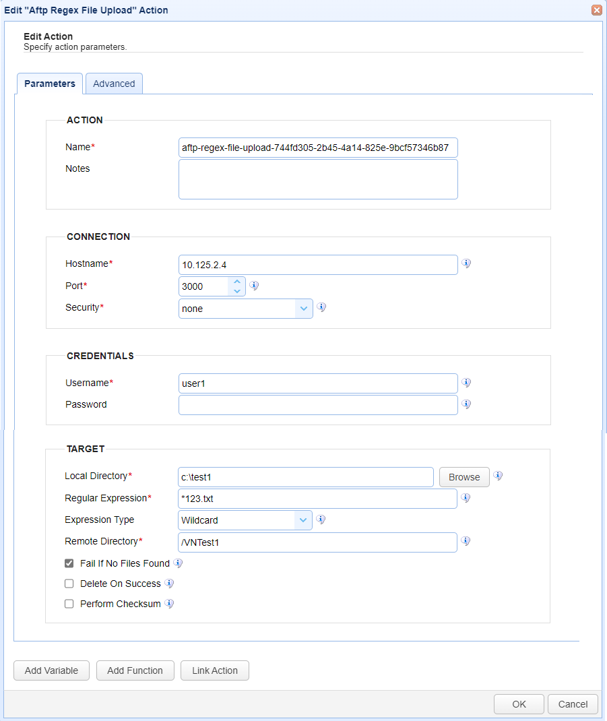Click inside the Notes text area

(317, 179)
